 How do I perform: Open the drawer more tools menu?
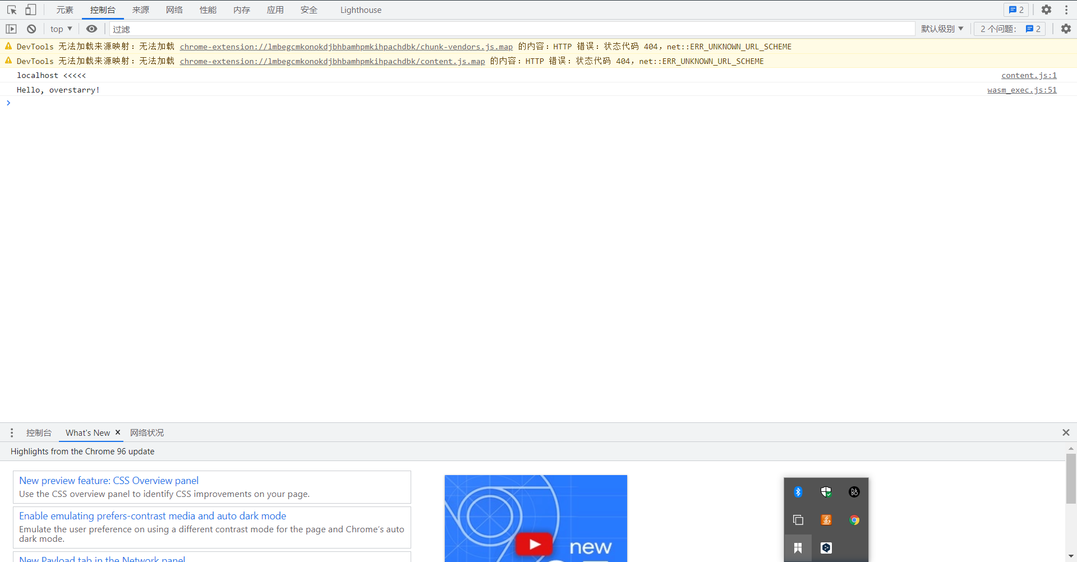[11, 432]
